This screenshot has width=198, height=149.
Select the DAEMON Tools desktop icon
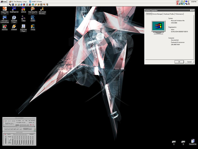14,18
